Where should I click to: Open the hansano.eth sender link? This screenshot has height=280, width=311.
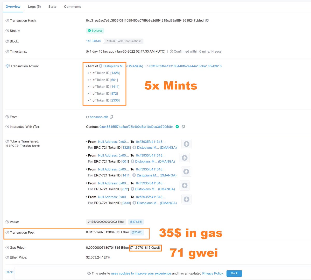tap(99, 117)
